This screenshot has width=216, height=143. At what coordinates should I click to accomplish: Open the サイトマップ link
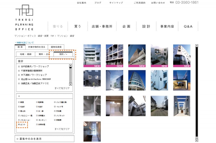click(116, 3)
